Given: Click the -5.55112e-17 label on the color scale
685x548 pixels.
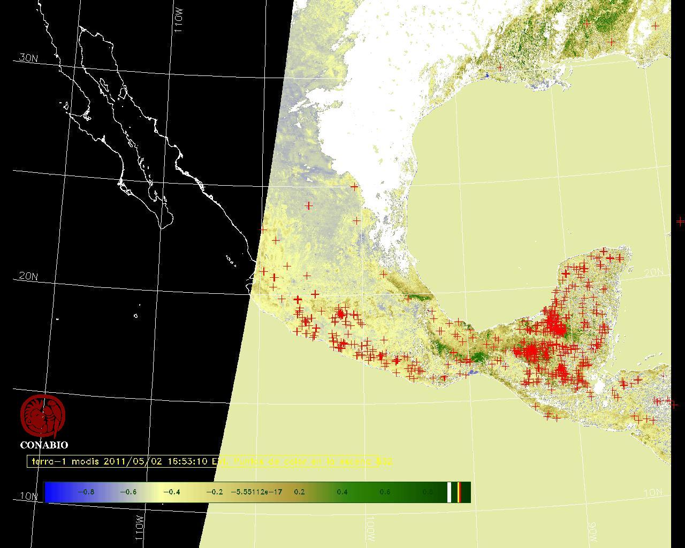Looking at the screenshot, I should click(256, 492).
